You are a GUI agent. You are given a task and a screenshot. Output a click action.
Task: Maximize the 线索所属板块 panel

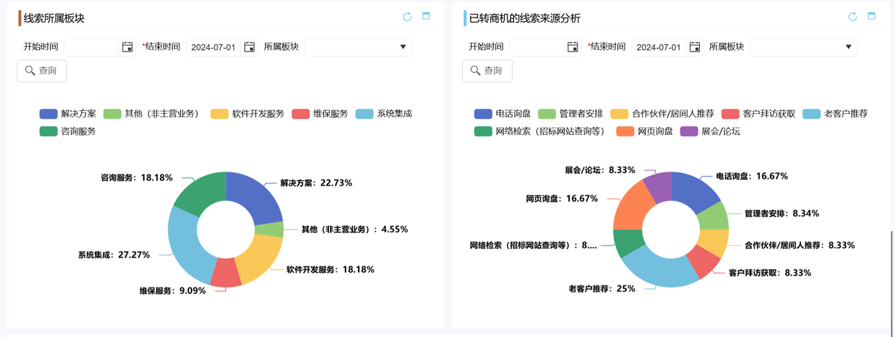pyautogui.click(x=426, y=17)
